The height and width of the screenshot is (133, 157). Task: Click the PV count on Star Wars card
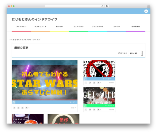74,108
